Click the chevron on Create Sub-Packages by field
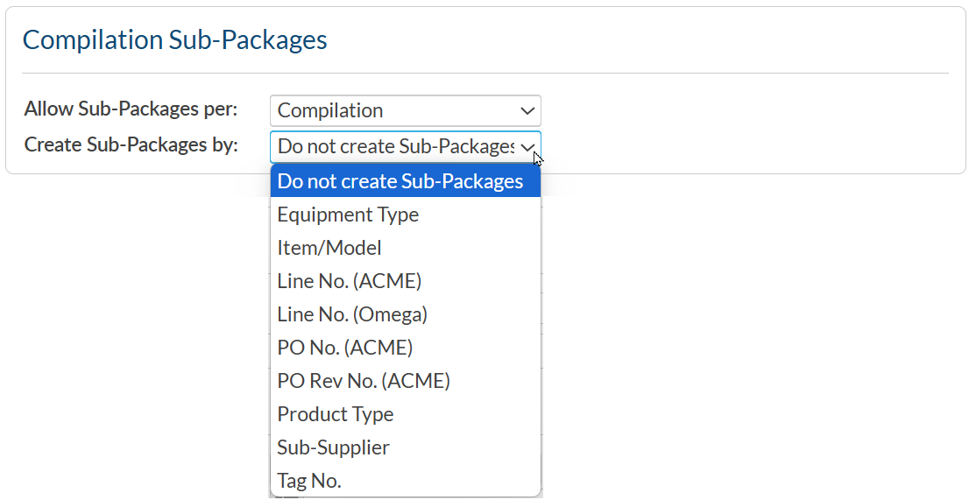This screenshot has height=500, width=969. 527,147
